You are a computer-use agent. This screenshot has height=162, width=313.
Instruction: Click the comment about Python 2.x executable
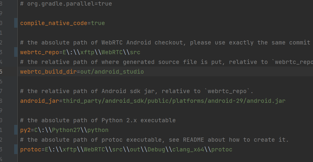98,120
